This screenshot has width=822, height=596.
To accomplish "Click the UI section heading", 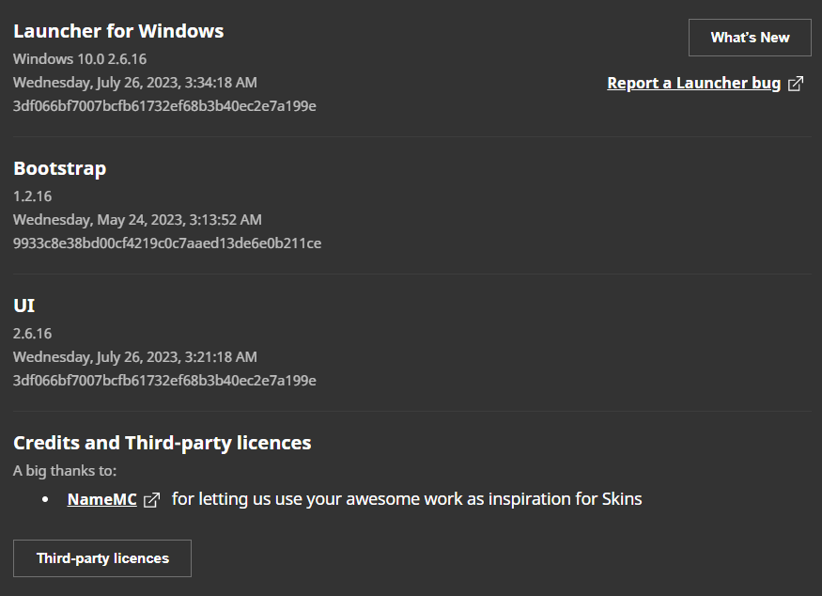I will (x=23, y=306).
